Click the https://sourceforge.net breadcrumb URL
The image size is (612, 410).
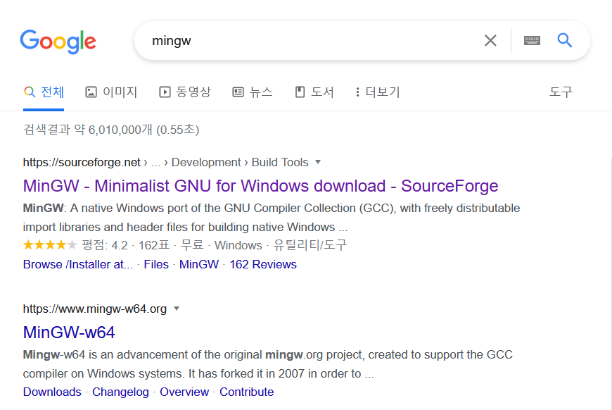(x=82, y=162)
